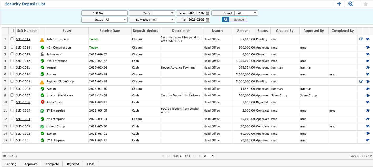Viewport: 373px width, 167px height.
Task: Tick the select-all checkbox in header
Action: click(x=12, y=31)
